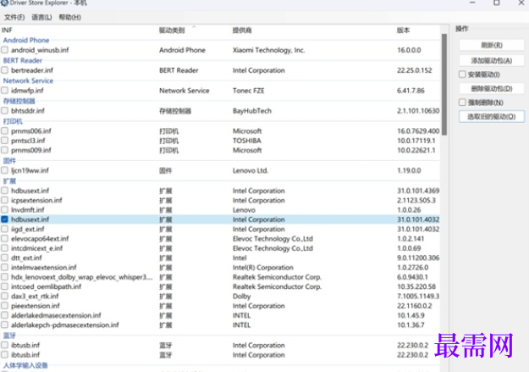Collapse the 打印机 group header
Viewport: 529px width, 372px height.
[x=13, y=121]
